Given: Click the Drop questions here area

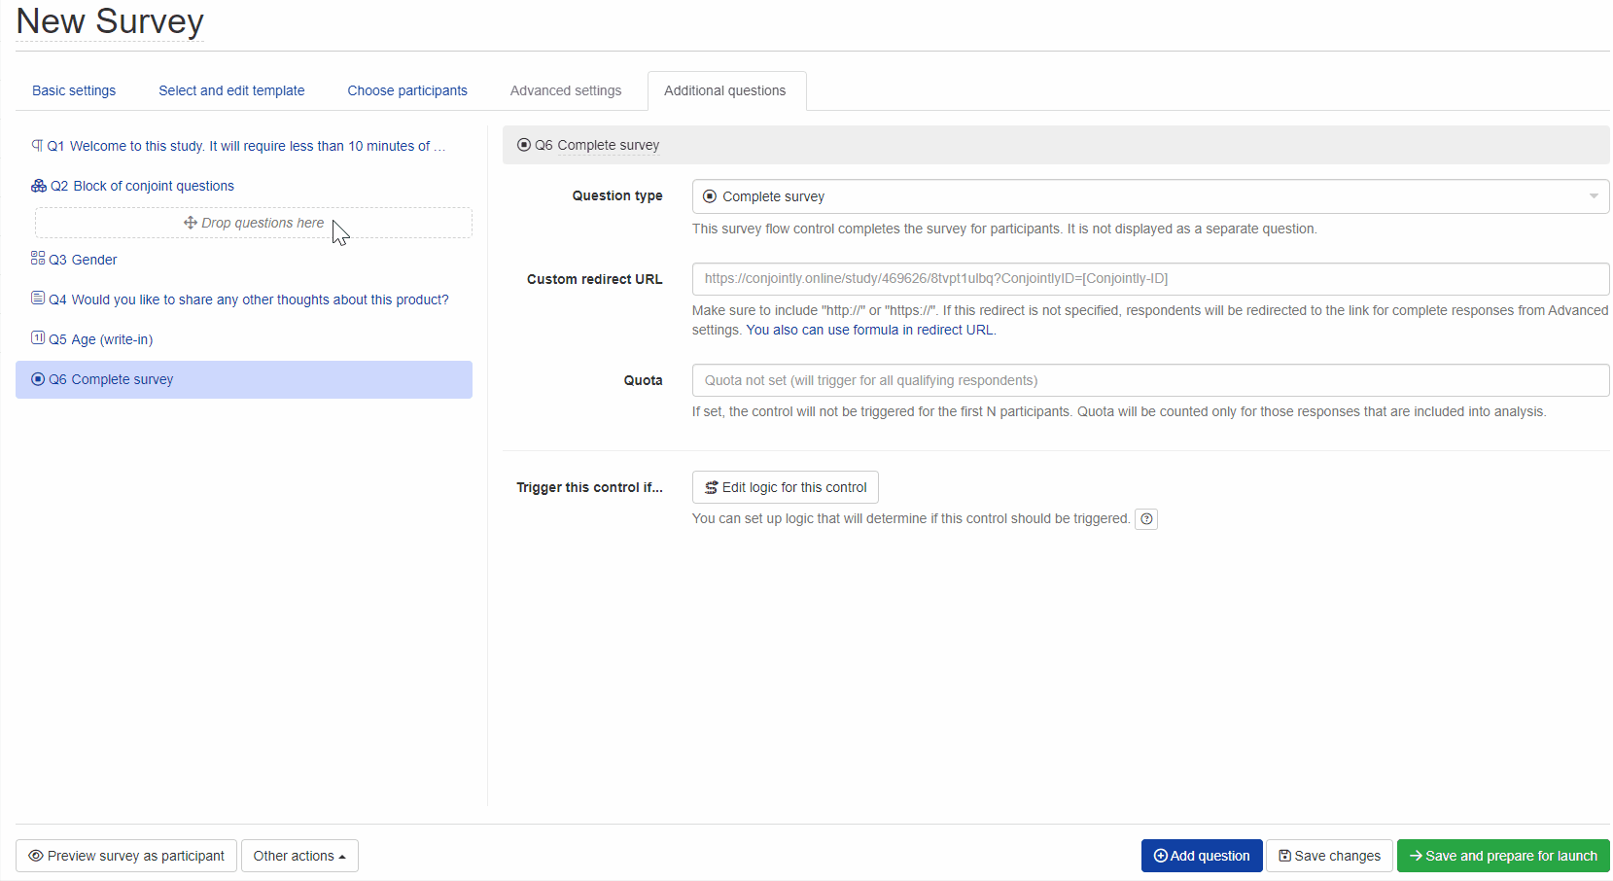Looking at the screenshot, I should point(254,223).
